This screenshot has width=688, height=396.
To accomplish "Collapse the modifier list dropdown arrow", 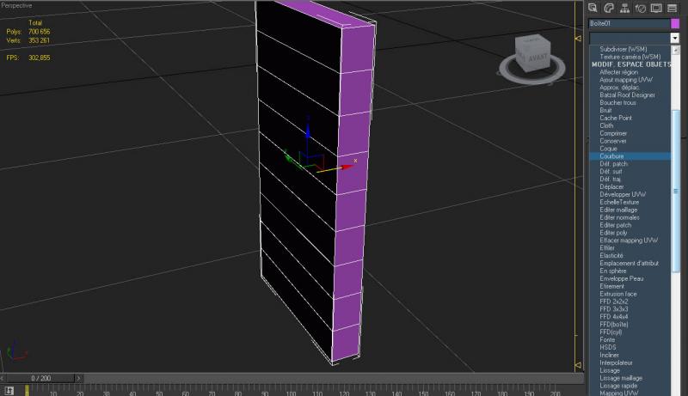I will coord(675,39).
